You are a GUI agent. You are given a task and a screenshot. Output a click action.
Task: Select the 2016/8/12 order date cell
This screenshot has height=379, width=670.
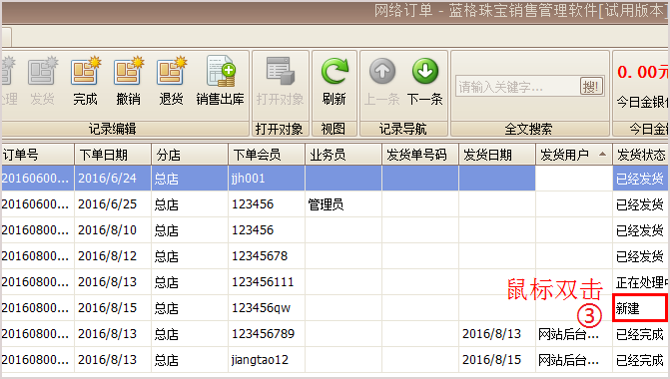point(113,256)
